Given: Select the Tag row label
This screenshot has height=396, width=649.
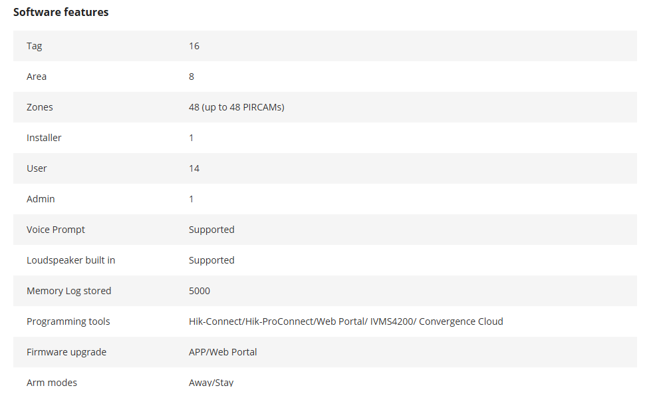Looking at the screenshot, I should pyautogui.click(x=35, y=46).
